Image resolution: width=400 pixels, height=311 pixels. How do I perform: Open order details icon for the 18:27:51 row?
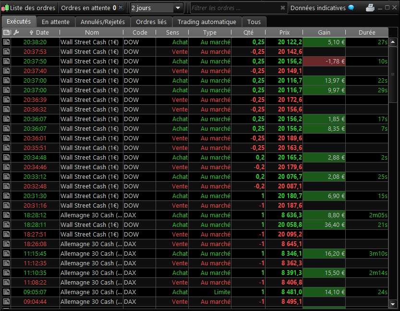pos(6,235)
